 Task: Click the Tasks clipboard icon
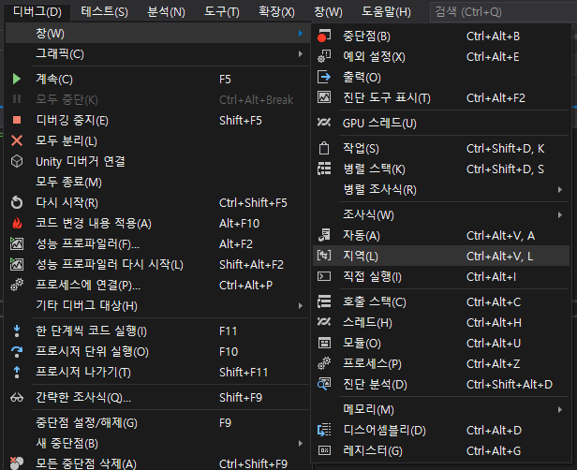[x=324, y=148]
